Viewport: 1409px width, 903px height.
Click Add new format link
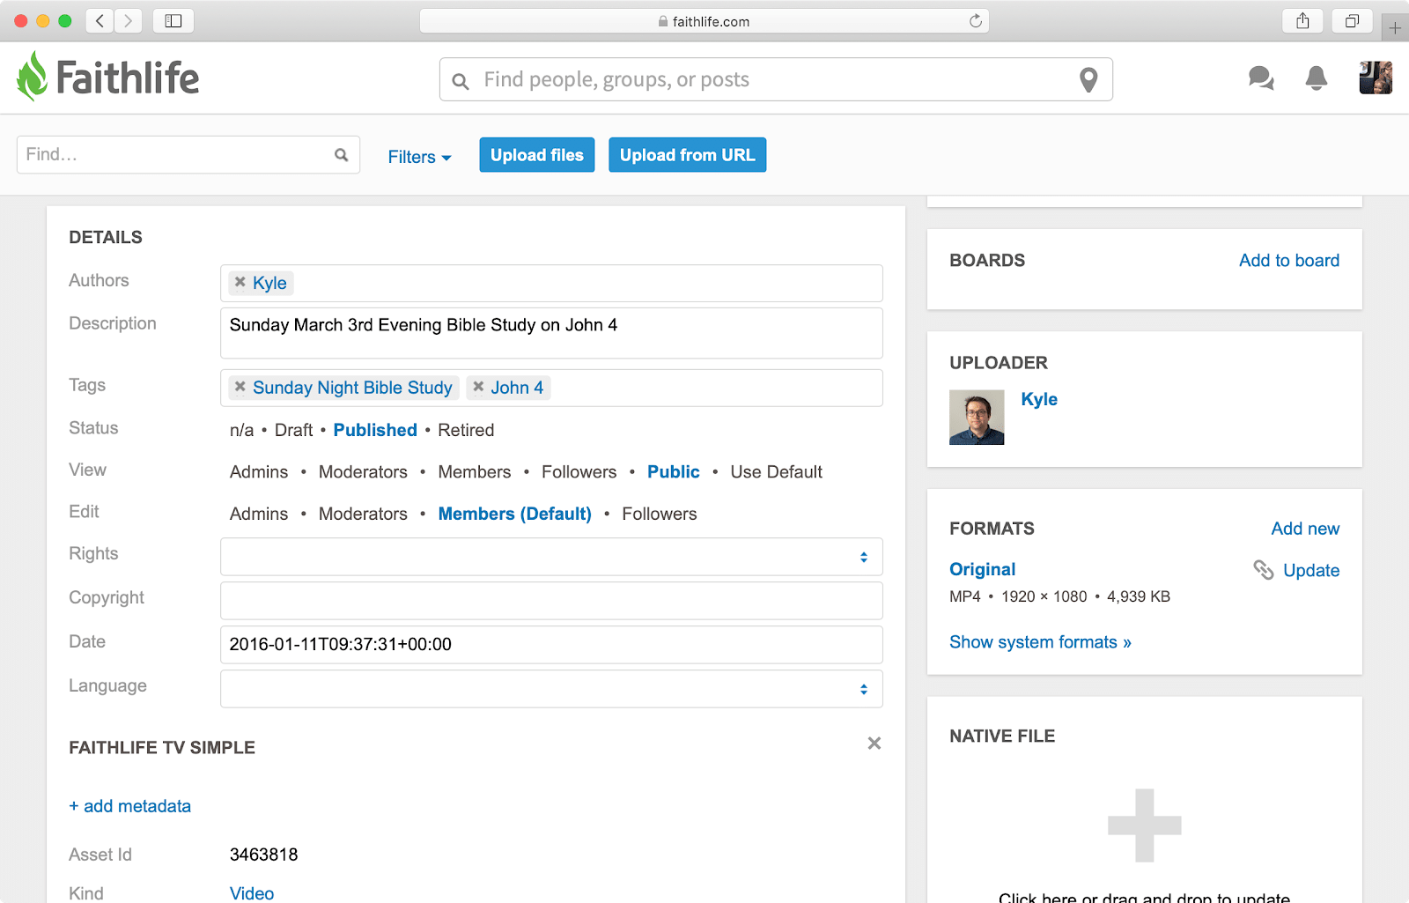1305,529
